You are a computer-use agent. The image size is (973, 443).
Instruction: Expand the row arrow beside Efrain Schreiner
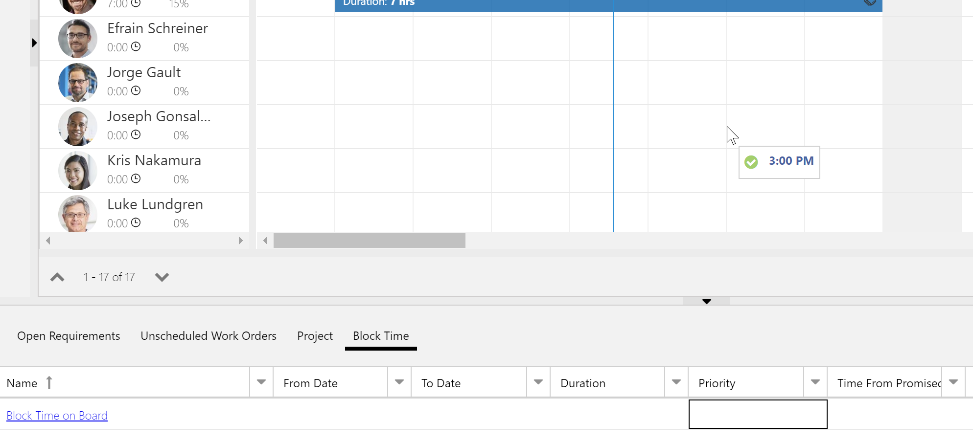(x=34, y=43)
